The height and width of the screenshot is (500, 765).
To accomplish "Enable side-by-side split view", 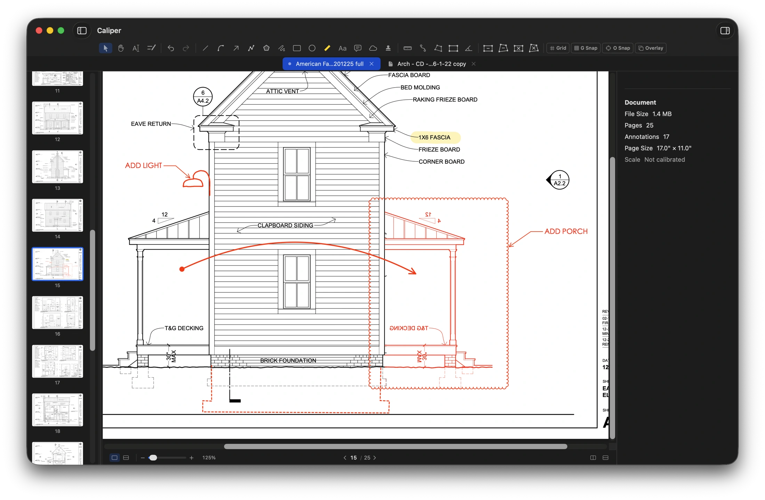I will tap(593, 458).
